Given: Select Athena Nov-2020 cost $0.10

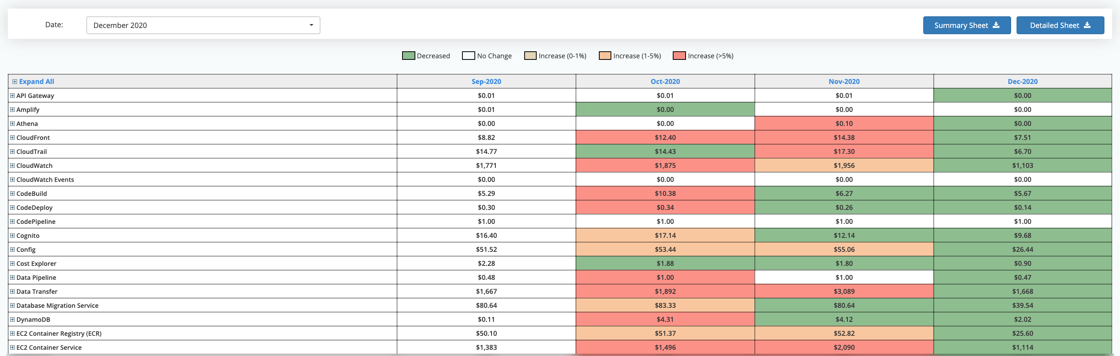Looking at the screenshot, I should click(844, 124).
